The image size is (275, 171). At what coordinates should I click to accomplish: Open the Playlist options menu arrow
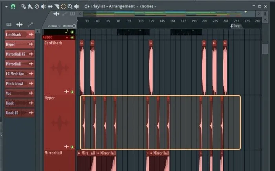7,7
